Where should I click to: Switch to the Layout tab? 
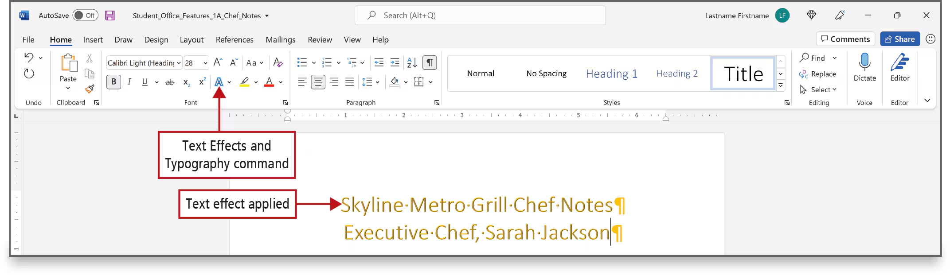[192, 40]
